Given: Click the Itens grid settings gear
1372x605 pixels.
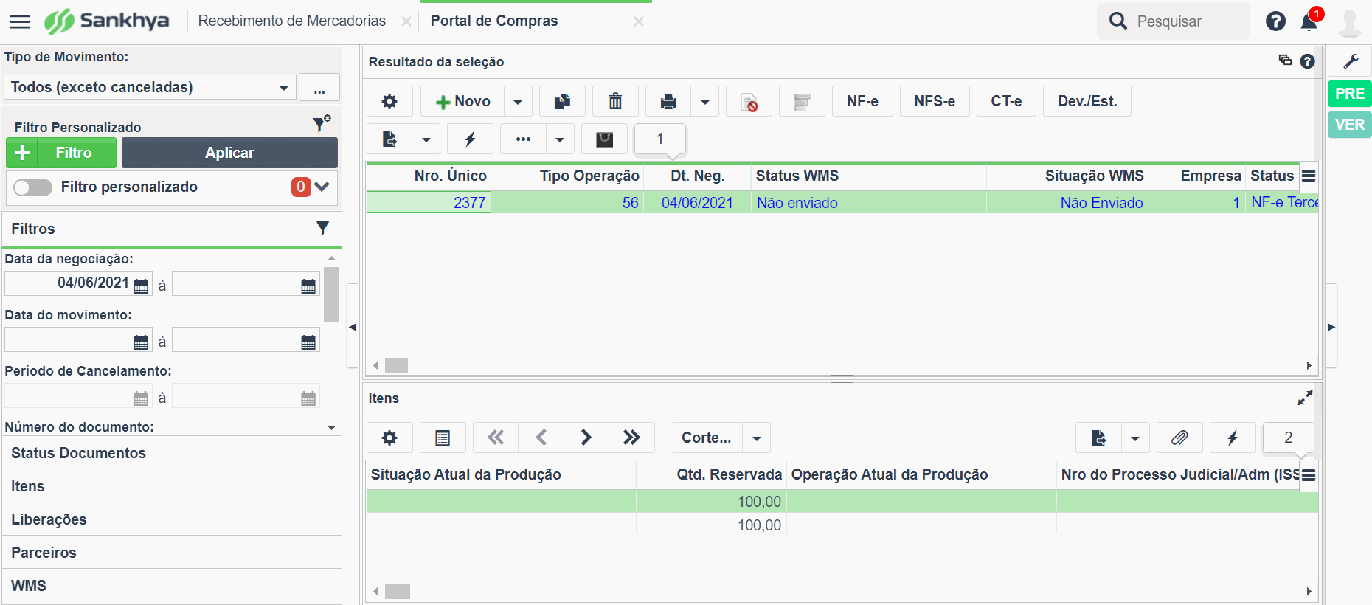Looking at the screenshot, I should point(389,438).
